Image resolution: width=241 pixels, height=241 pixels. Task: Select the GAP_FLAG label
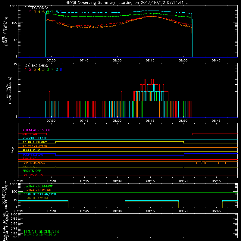click(30, 134)
